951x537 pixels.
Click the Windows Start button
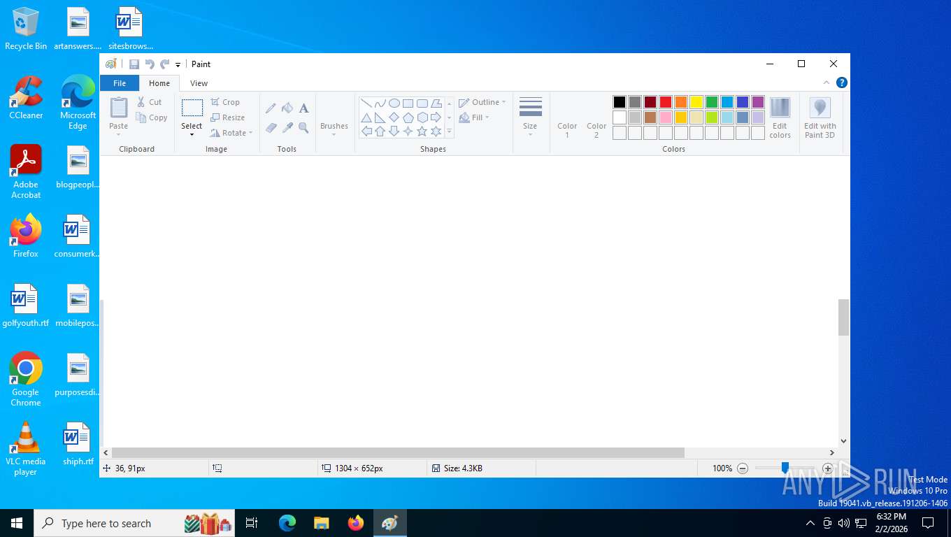coord(17,523)
